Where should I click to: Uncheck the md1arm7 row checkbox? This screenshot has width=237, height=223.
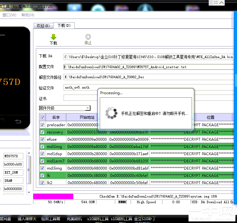pyautogui.click(x=42, y=161)
